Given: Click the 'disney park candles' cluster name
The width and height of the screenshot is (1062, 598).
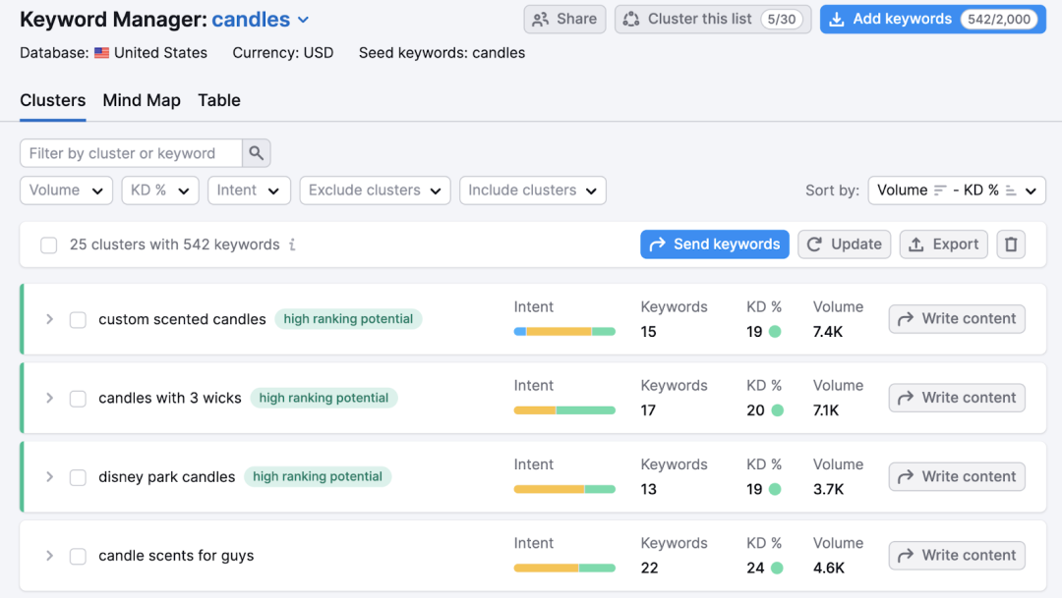Looking at the screenshot, I should [166, 477].
